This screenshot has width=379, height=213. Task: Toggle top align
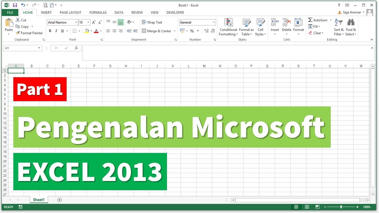pos(108,22)
